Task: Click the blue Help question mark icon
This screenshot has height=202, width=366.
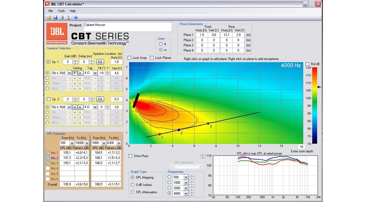Action: [76, 17]
